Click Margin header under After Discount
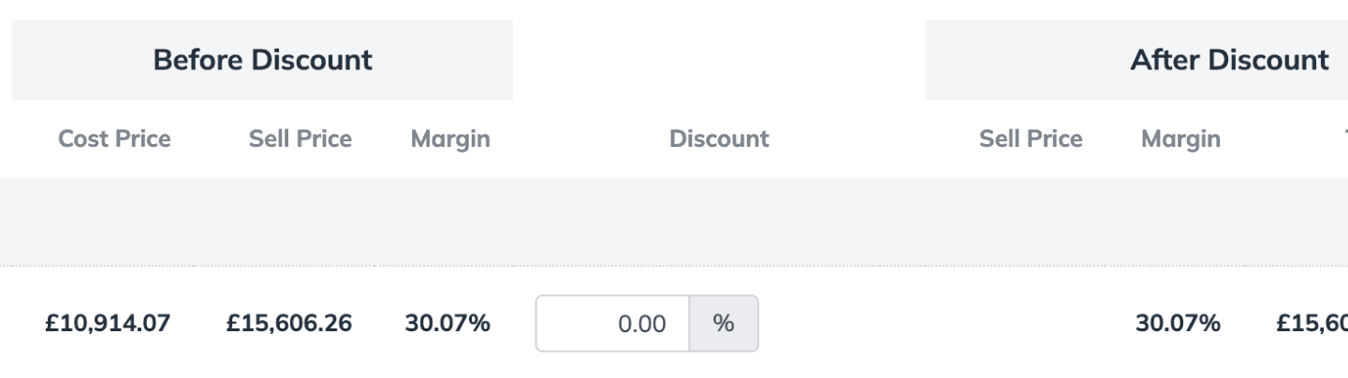This screenshot has height=378, width=1348. tap(1180, 139)
